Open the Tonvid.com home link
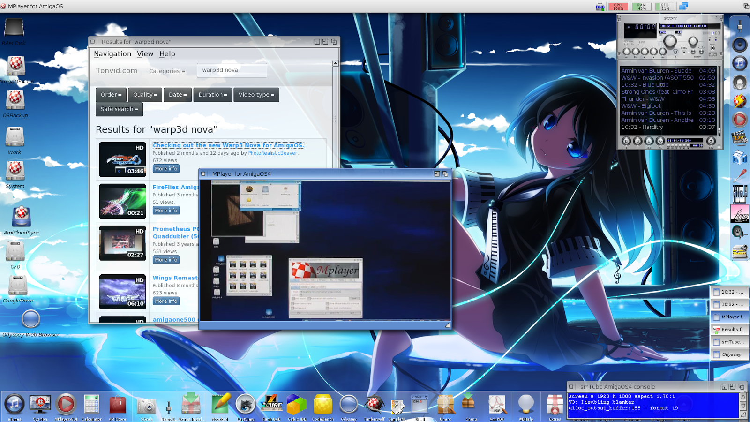Screen dimensions: 750x422 point(117,71)
